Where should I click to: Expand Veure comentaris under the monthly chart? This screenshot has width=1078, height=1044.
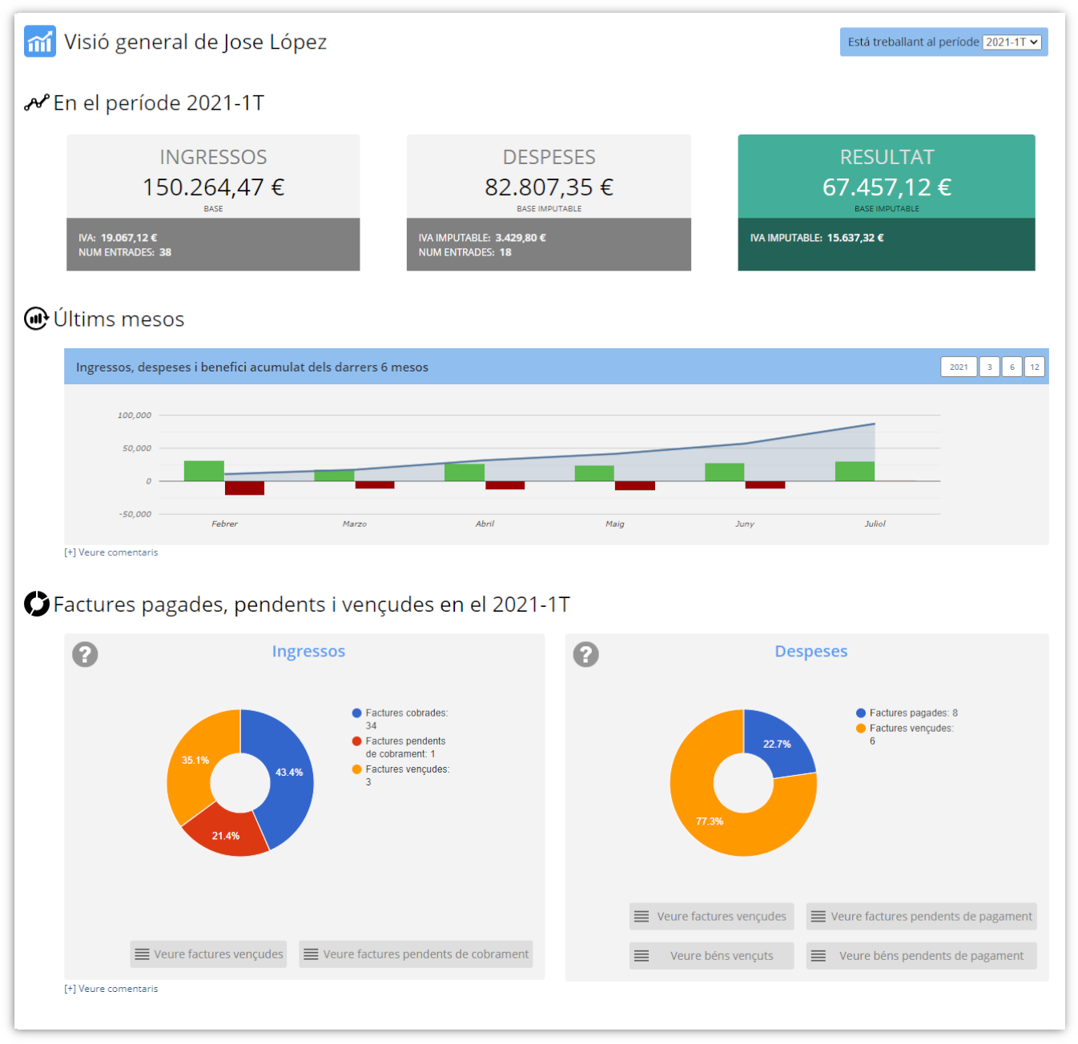click(111, 552)
